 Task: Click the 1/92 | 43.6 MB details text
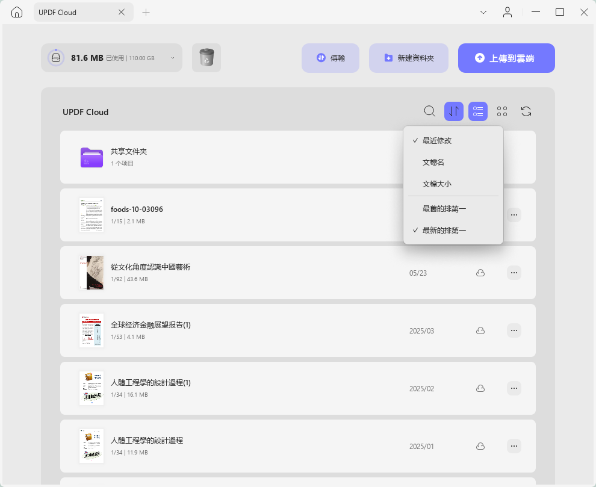pos(129,279)
